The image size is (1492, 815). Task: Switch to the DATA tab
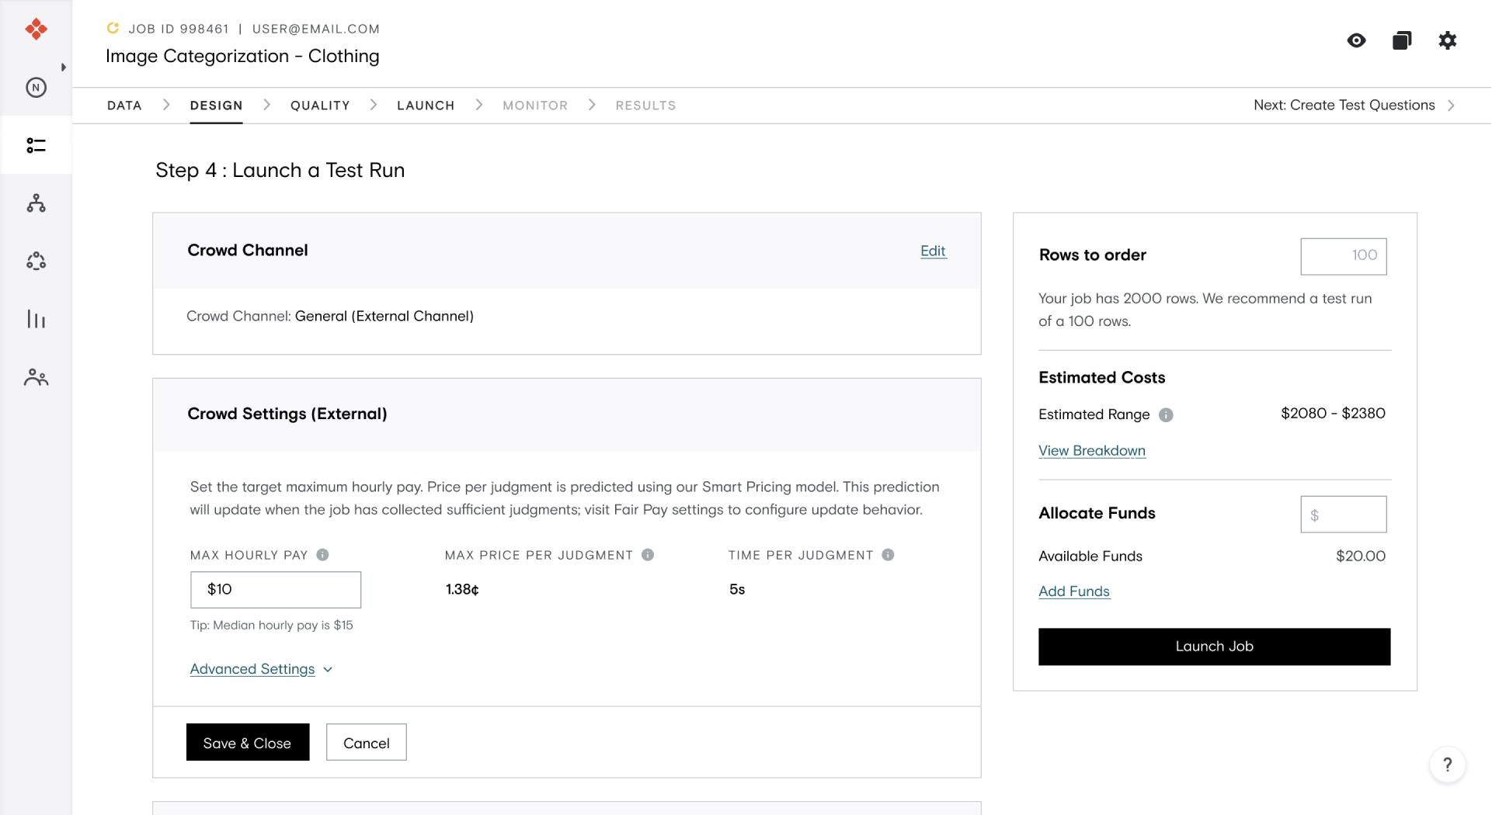coord(124,106)
